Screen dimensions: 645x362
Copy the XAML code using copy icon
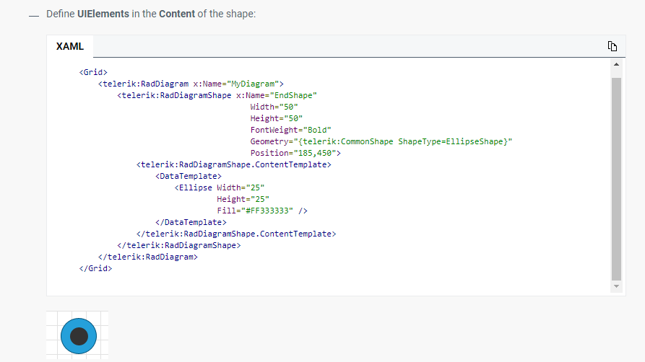tap(612, 47)
